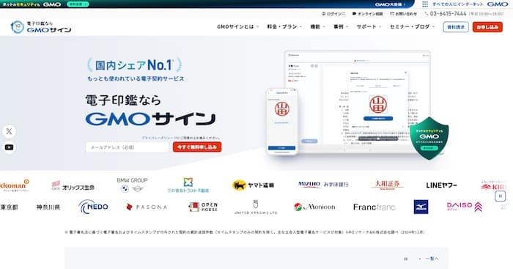Click the GMO logo at top right
This screenshot has width=513, height=269.
tap(498, 4)
